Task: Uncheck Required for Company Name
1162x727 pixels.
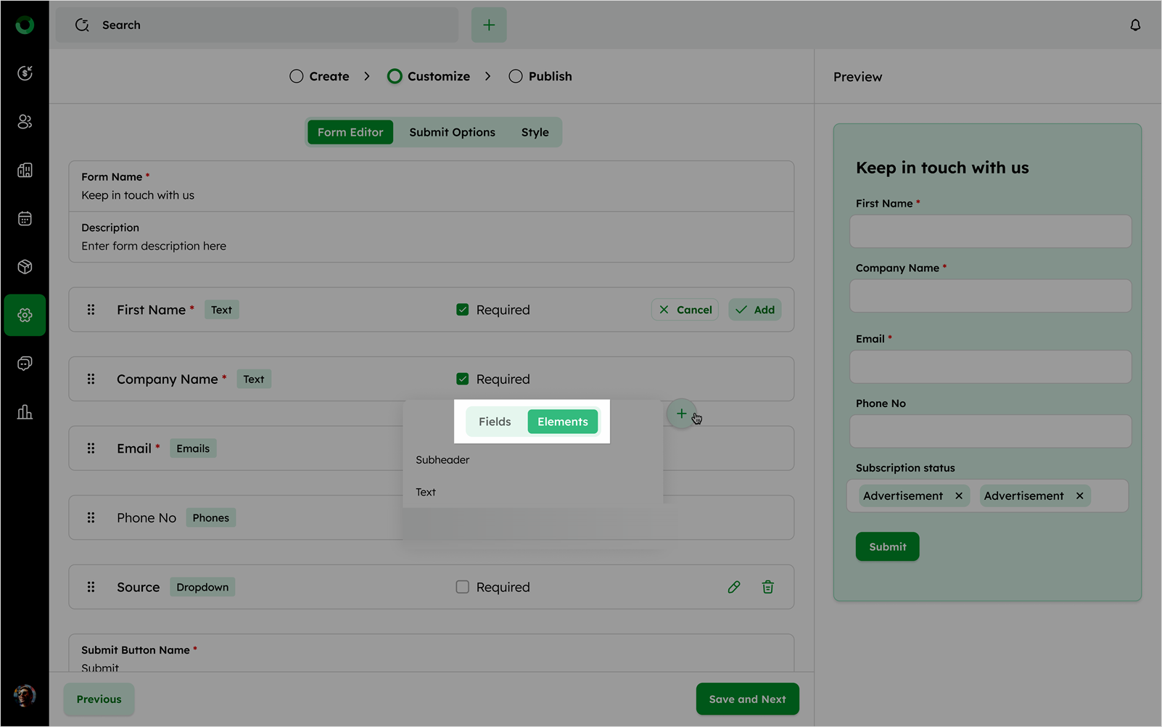Action: tap(463, 379)
